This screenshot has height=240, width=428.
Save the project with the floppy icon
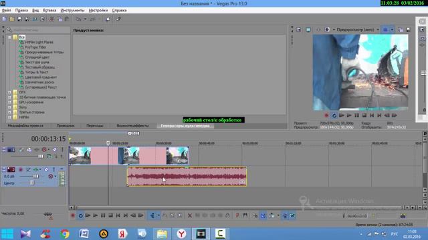[x=19, y=19]
